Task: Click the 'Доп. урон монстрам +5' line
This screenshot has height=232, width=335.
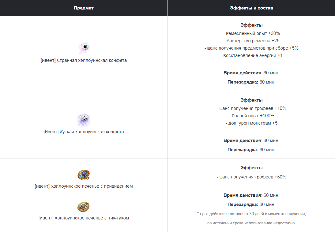Action: tap(251, 123)
